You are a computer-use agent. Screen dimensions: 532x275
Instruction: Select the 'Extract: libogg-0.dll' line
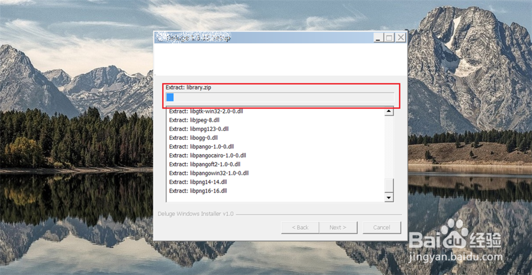pos(194,138)
